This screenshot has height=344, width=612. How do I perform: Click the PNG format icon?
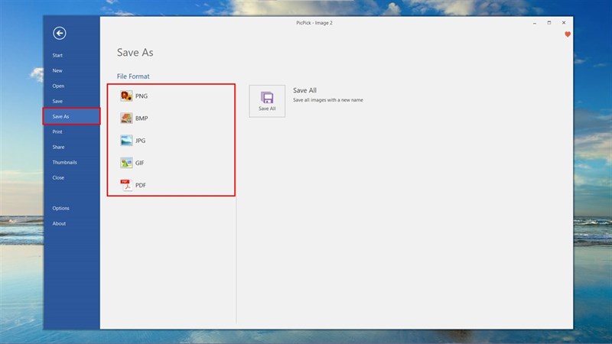[x=126, y=96]
